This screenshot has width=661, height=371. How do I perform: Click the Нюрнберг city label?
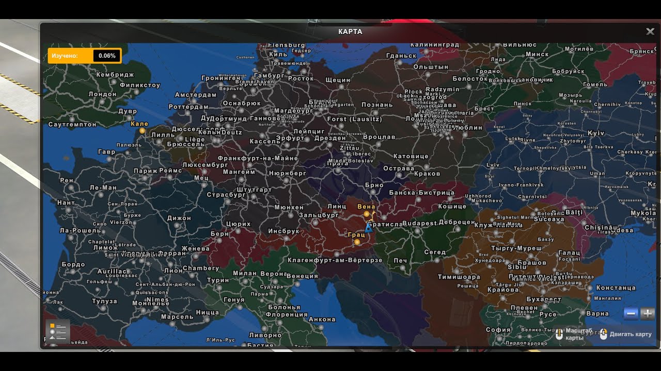[x=288, y=174]
